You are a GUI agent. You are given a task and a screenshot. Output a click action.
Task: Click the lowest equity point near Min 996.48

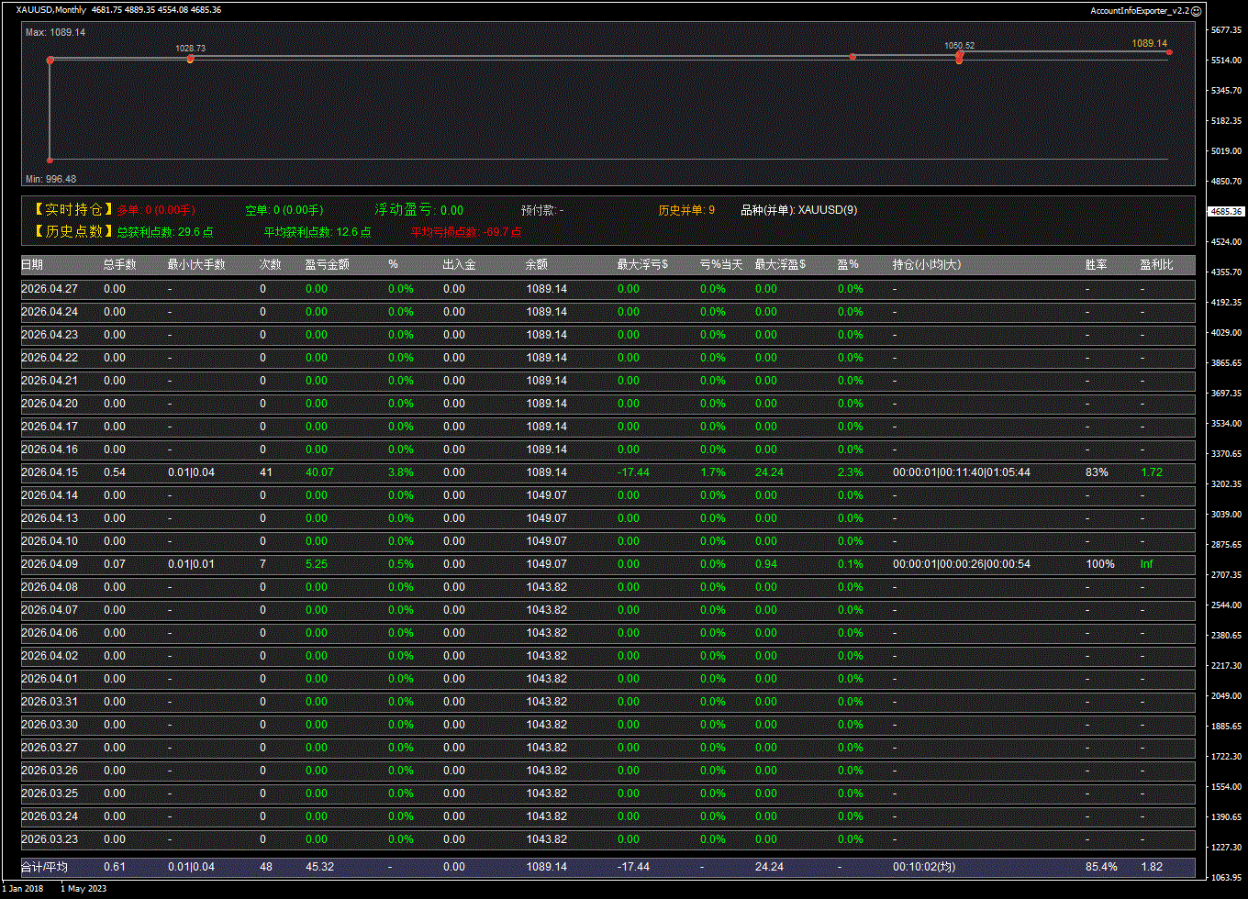click(x=50, y=160)
